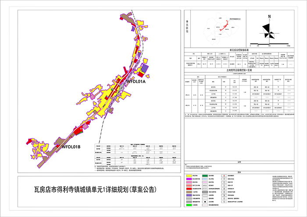Image resolution: width=307 pixels, height=217 pixels.
Task: Select the red legend color swatch
Action: pyautogui.click(x=189, y=189)
